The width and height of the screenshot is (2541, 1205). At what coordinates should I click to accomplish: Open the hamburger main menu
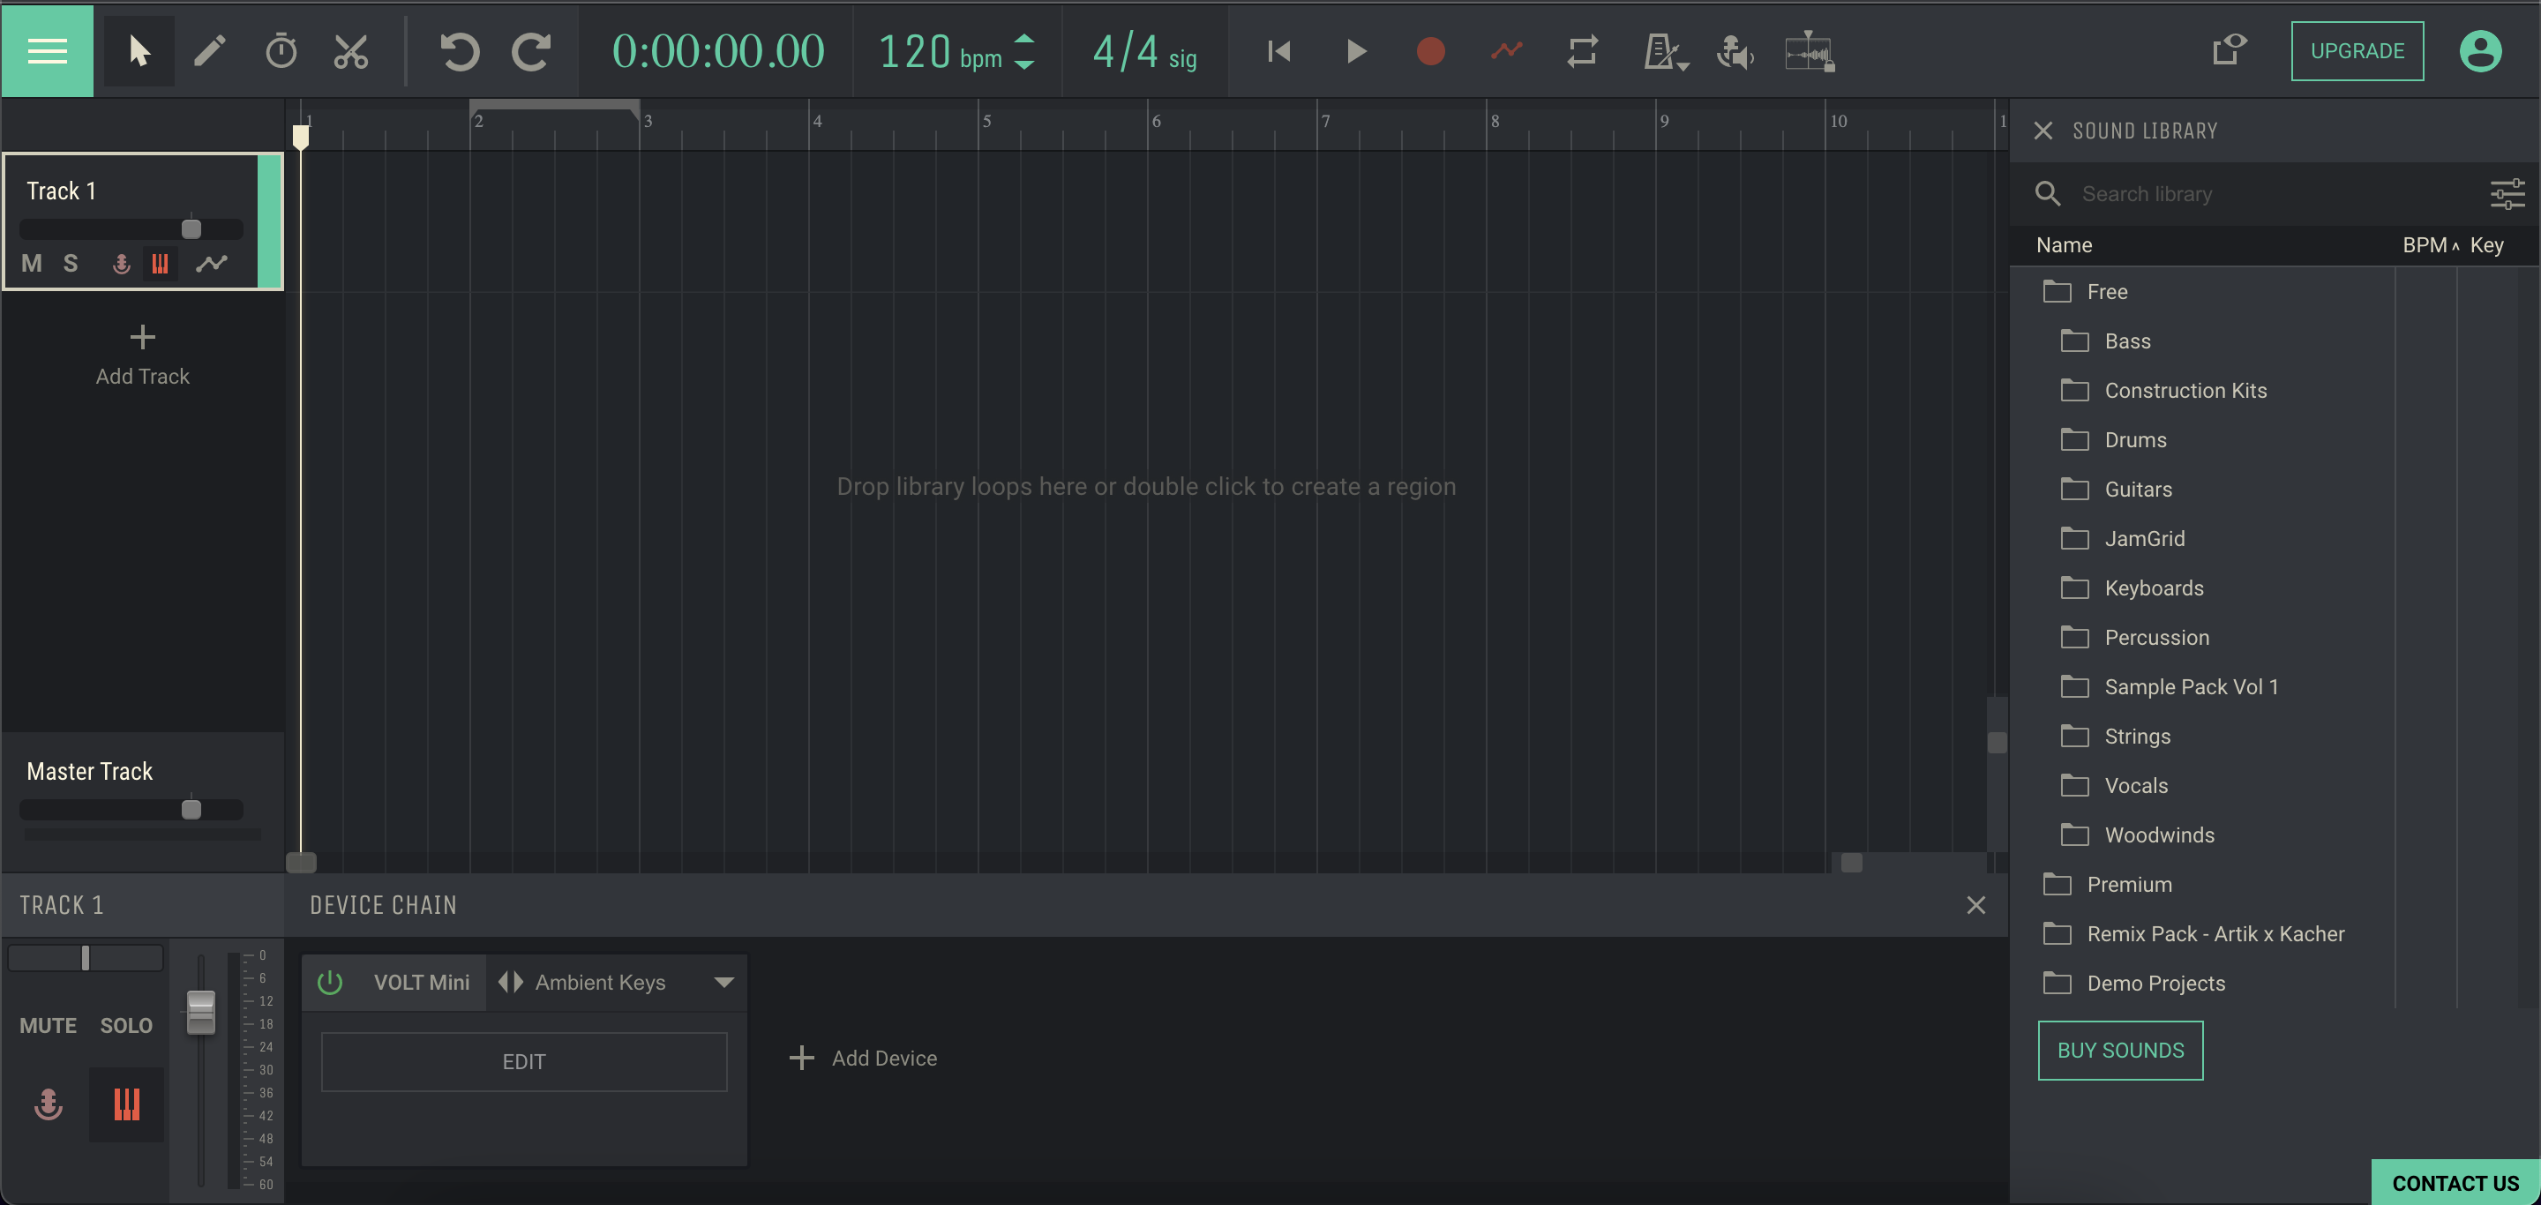pos(48,50)
